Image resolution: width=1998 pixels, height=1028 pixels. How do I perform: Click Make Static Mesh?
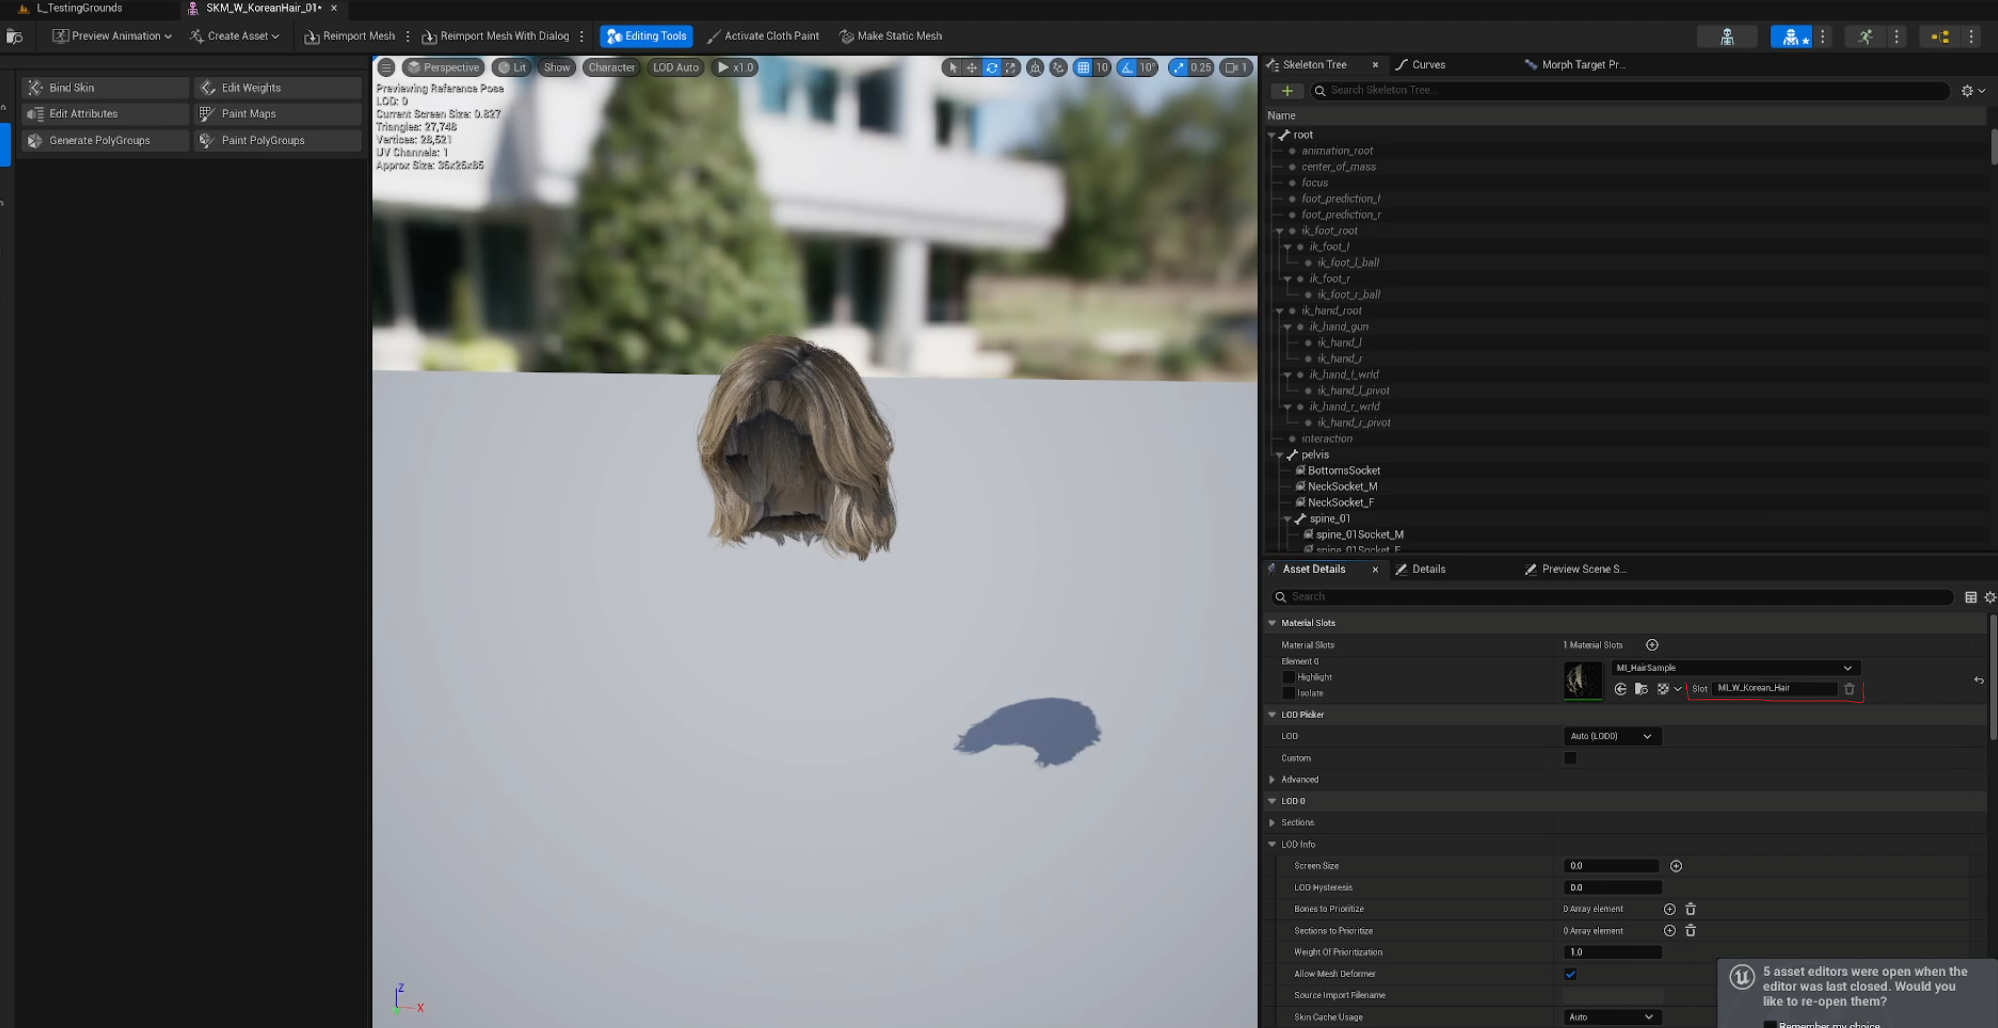[890, 36]
